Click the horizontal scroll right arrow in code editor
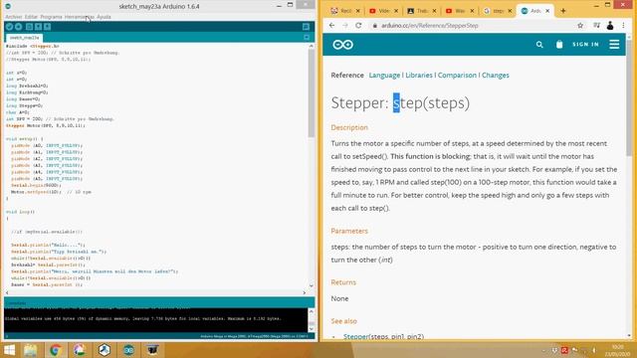This screenshot has width=637, height=358. 305,292
